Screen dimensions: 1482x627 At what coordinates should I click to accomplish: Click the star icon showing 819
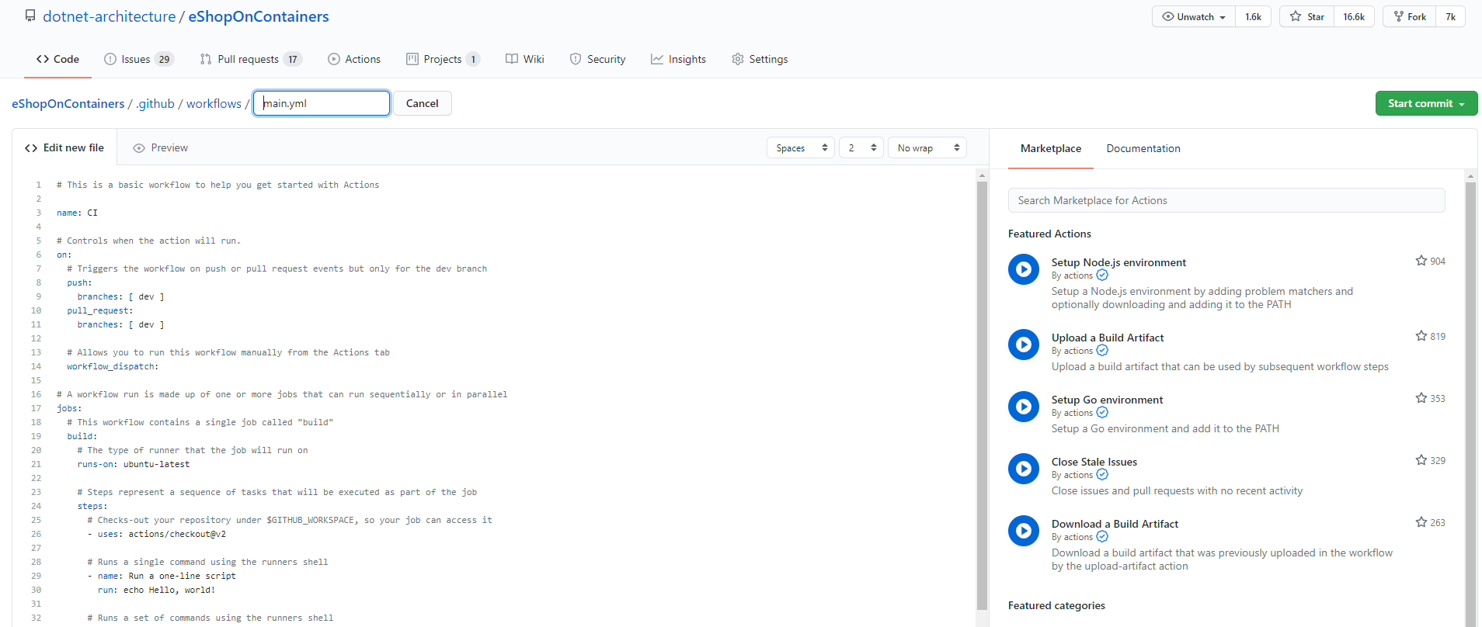[x=1421, y=336]
